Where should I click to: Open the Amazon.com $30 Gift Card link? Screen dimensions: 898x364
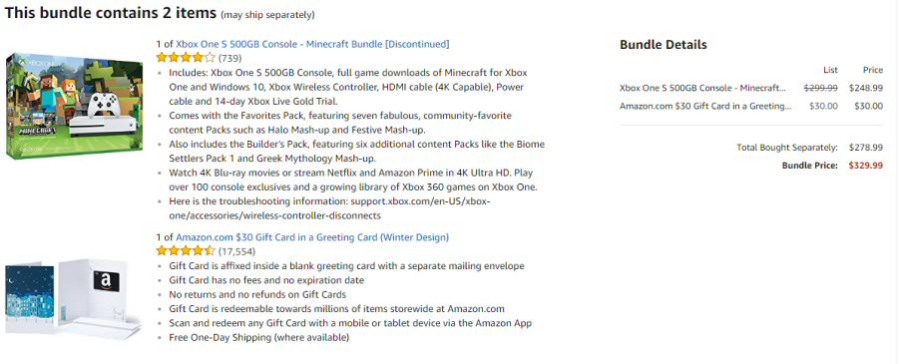coord(312,237)
